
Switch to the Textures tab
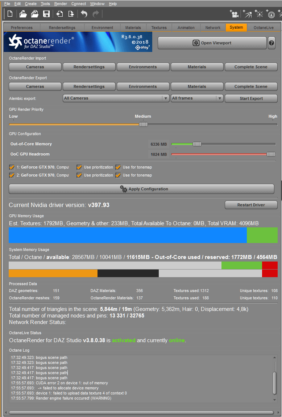pyautogui.click(x=159, y=28)
